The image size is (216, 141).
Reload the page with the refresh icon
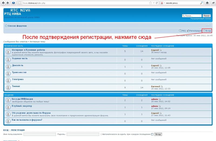pyautogui.click(x=157, y=3)
